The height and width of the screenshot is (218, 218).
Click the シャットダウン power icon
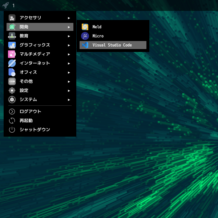(x=12, y=130)
